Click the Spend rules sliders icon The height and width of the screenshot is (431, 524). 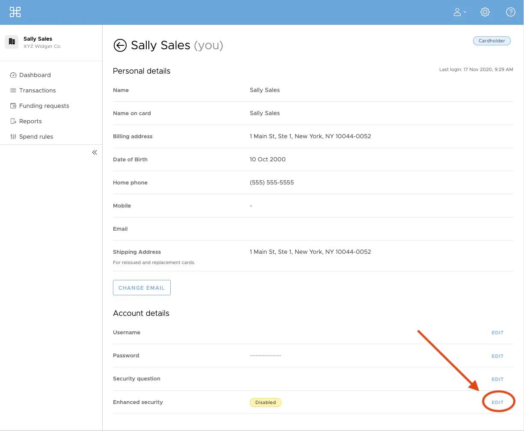coord(13,137)
